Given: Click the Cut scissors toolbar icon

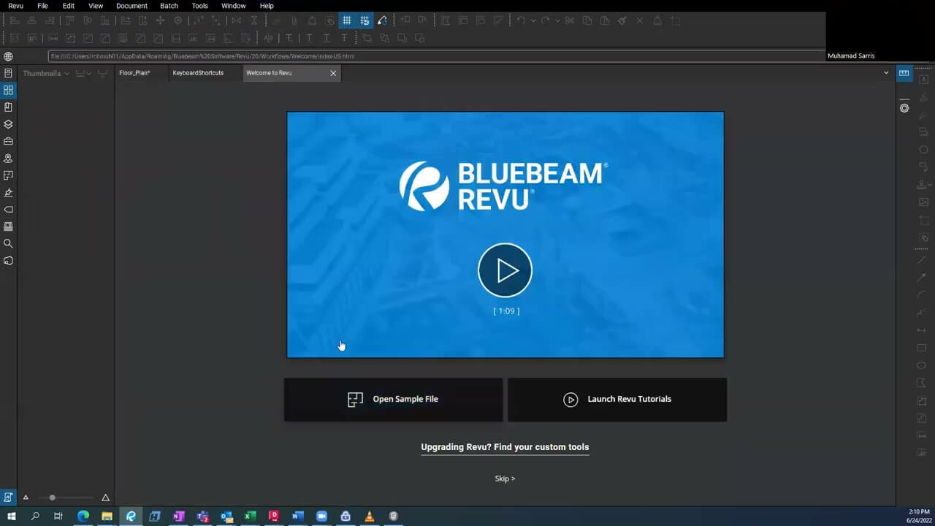Looking at the screenshot, I should tap(570, 20).
